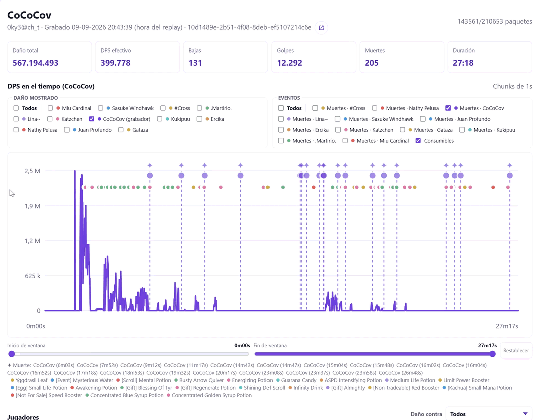This screenshot has height=420, width=537.
Task: Enable Muertes · .Martirio. checkbox
Action: coord(281,141)
